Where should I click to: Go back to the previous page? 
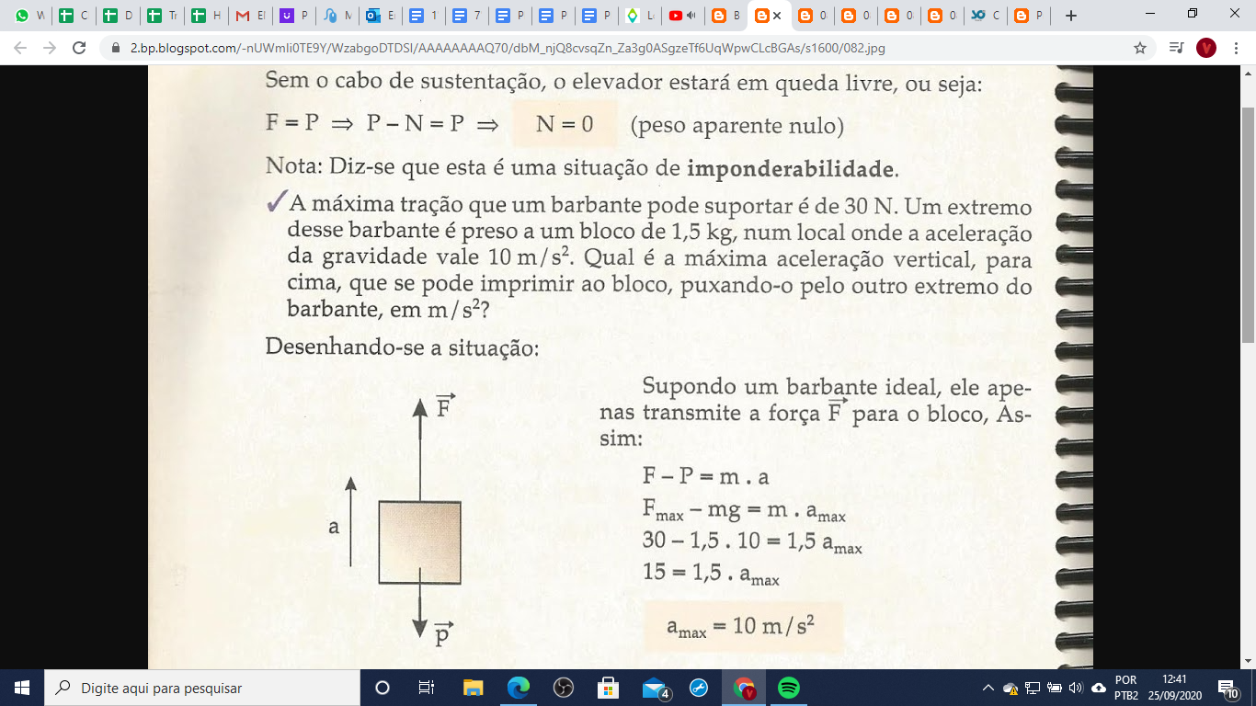(x=20, y=48)
